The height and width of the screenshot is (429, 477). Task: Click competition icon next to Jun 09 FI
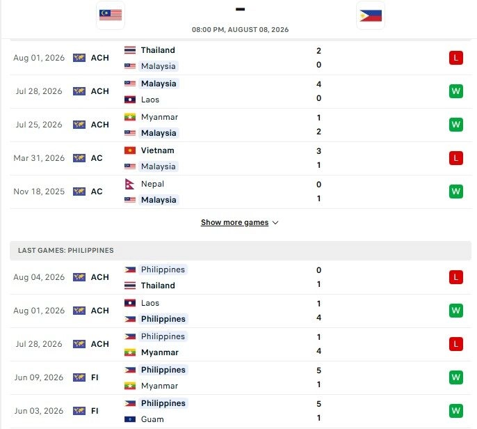(x=79, y=377)
